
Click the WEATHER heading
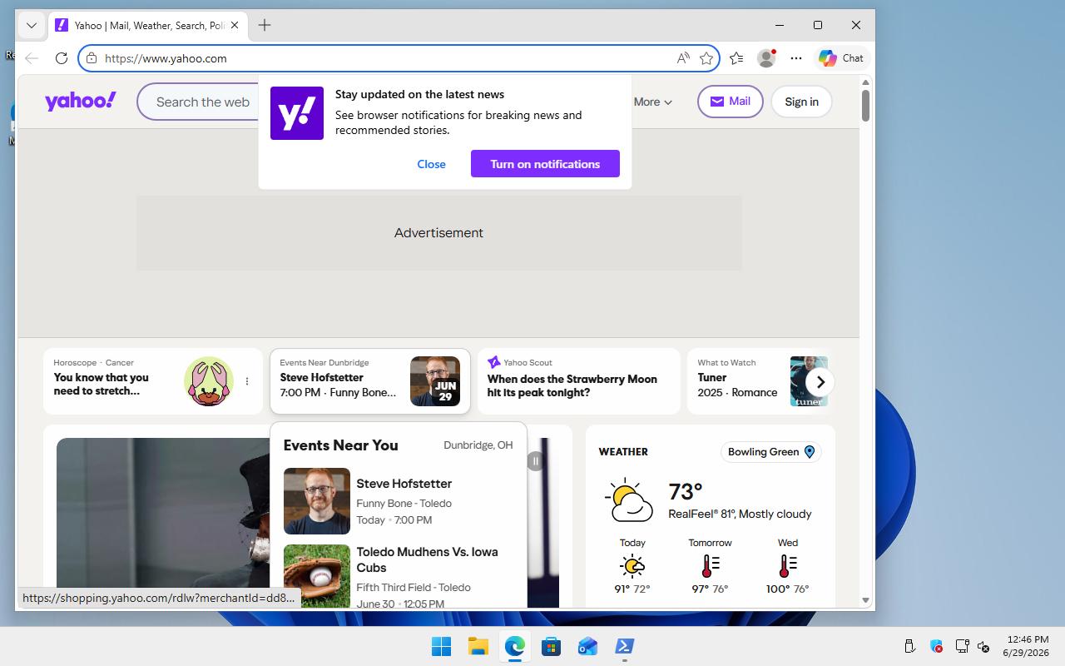point(623,452)
